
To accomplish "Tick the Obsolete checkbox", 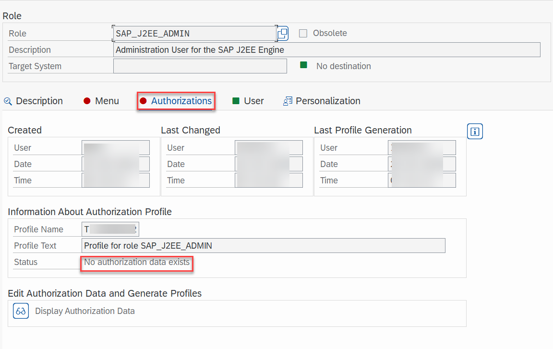I will 303,33.
